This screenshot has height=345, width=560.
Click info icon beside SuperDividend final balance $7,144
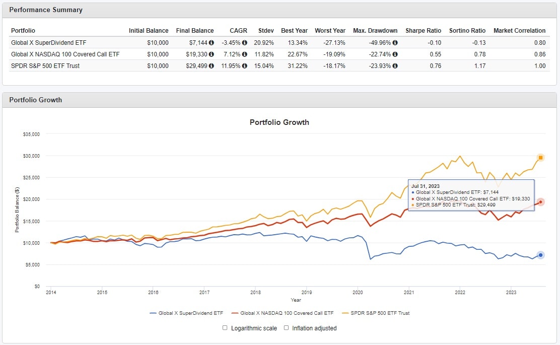212,43
